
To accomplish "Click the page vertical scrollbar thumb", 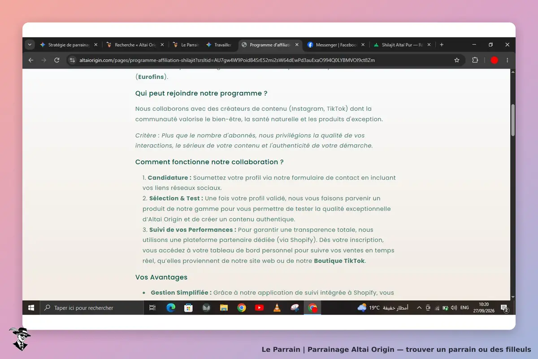I will click(x=513, y=120).
